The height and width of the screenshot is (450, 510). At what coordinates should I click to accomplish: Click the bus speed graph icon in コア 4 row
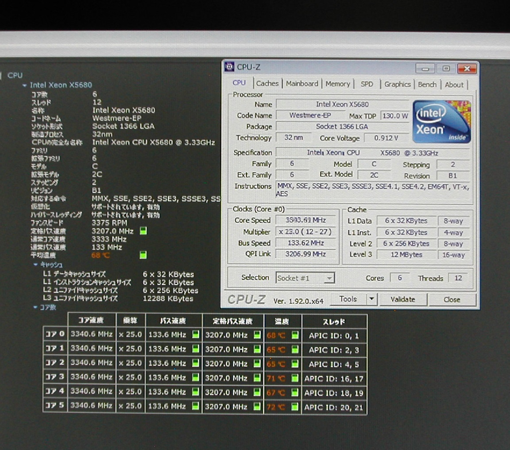coord(196,392)
